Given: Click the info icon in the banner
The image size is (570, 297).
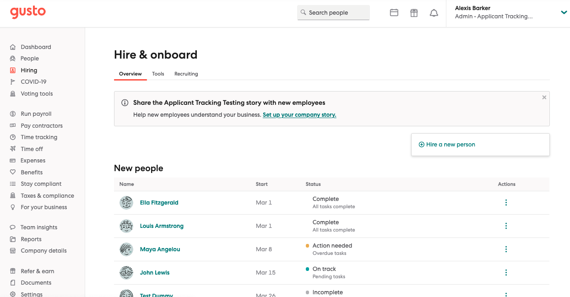Looking at the screenshot, I should 125,103.
